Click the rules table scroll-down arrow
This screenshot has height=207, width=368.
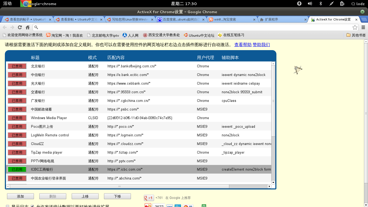point(273,182)
